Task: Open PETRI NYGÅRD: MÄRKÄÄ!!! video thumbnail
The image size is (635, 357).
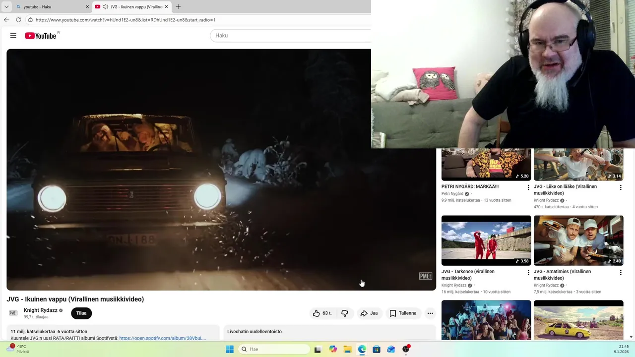Action: [486, 165]
